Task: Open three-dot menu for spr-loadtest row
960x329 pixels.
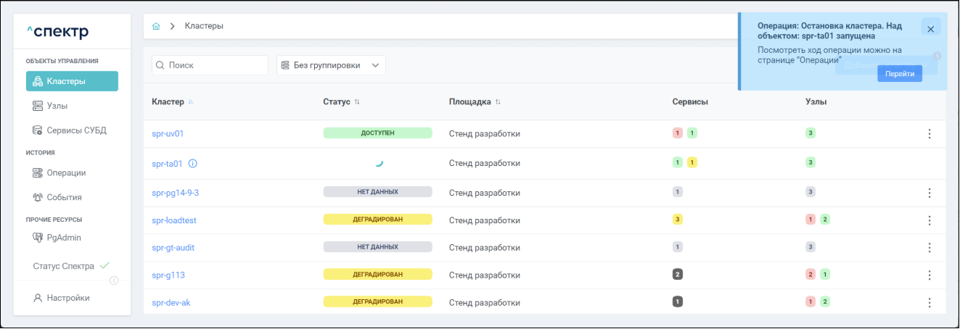Action: 929,220
